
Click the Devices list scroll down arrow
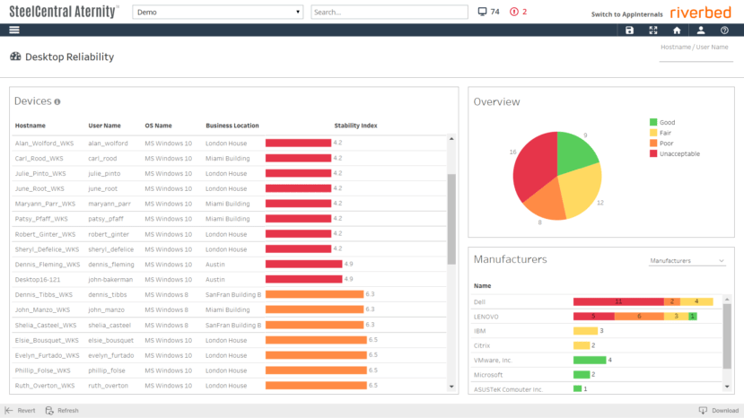[x=451, y=387]
